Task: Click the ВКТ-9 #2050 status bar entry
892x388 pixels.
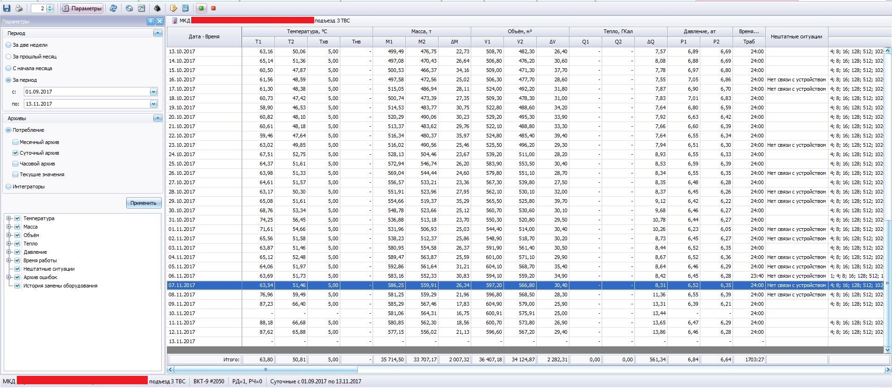Action: pos(209,381)
